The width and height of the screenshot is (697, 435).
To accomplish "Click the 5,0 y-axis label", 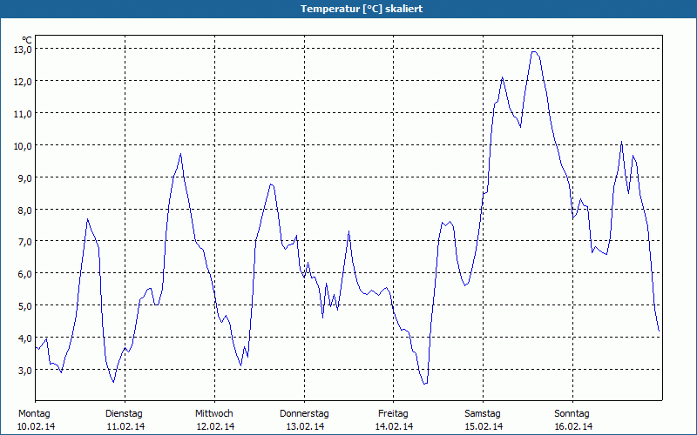I will 25,306.
